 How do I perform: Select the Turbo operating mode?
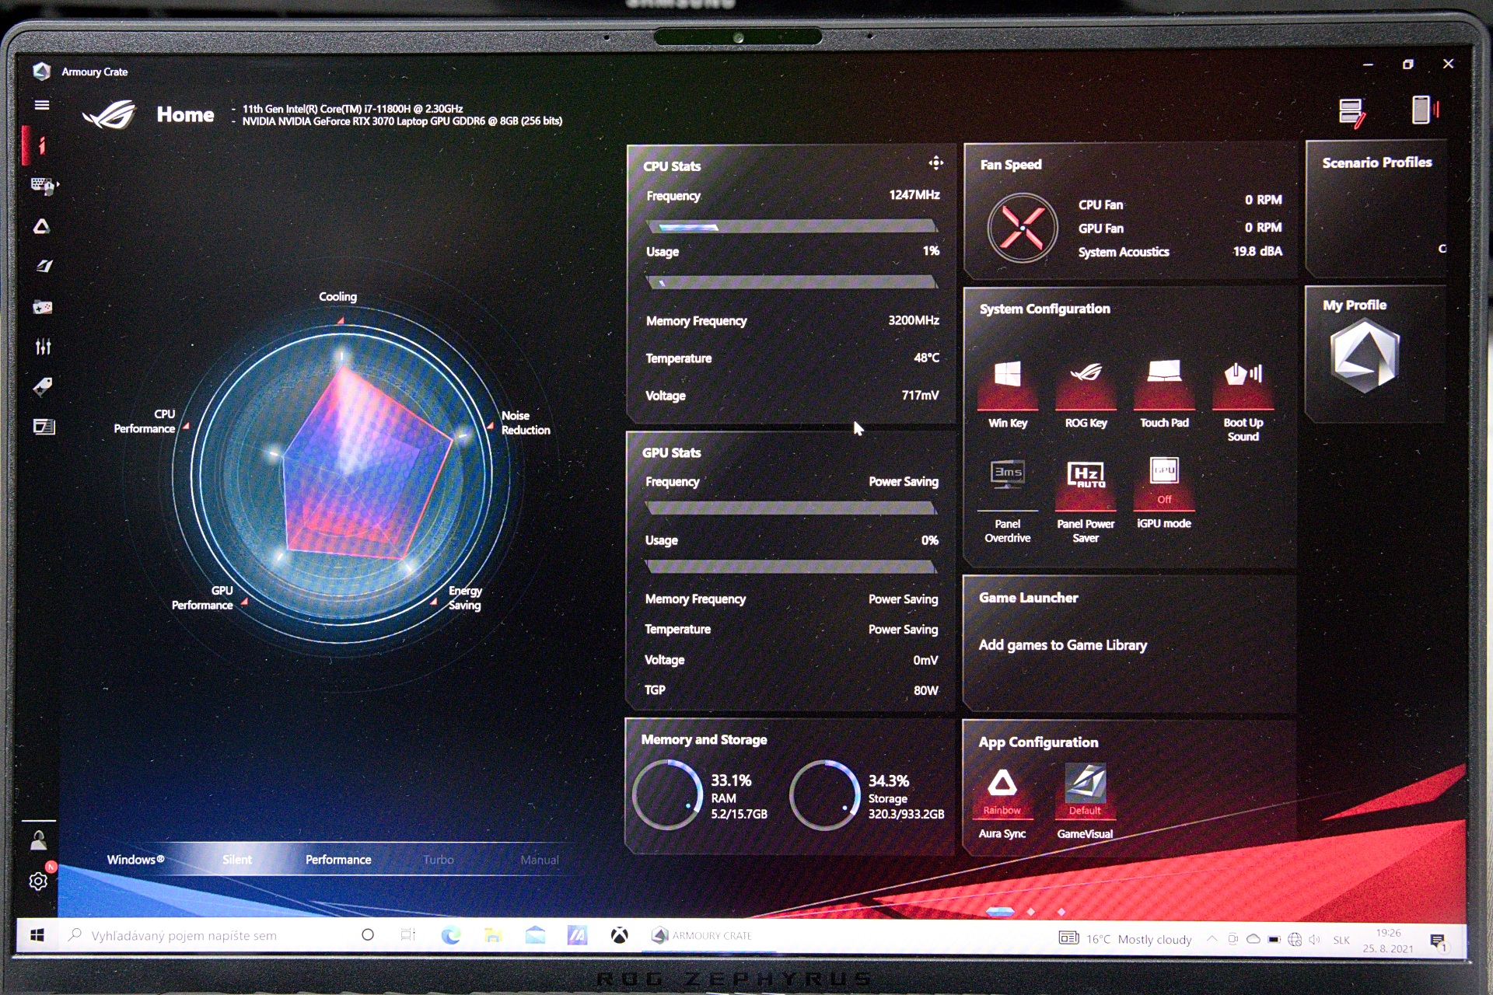coord(439,860)
